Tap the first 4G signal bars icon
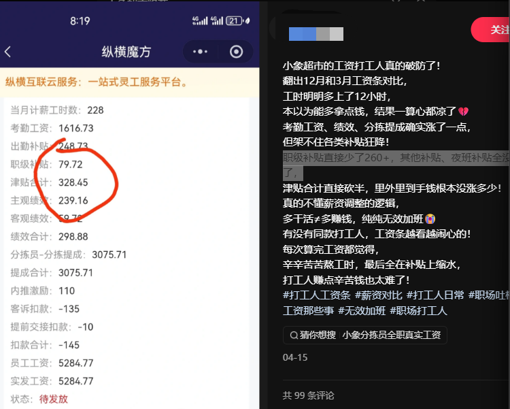The width and height of the screenshot is (510, 409). click(200, 20)
